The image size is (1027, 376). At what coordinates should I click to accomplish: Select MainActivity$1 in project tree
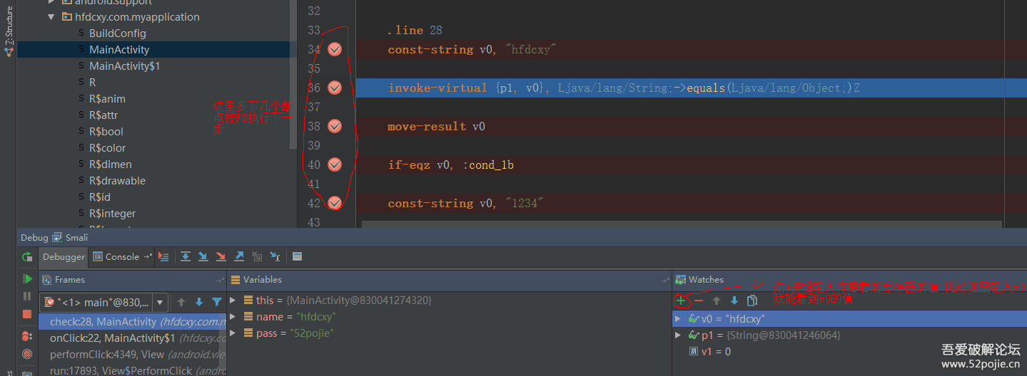(125, 66)
